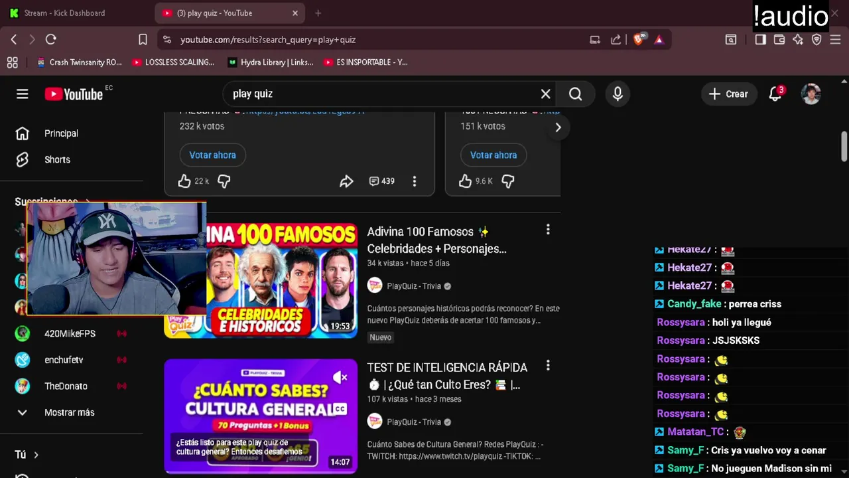Open the YouTube guide hamburger menu
The height and width of the screenshot is (478, 849).
23,94
